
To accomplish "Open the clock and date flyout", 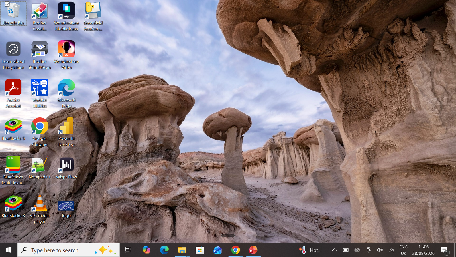I will coord(423,250).
